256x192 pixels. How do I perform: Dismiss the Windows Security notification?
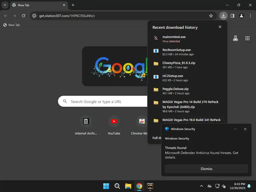pos(206,169)
